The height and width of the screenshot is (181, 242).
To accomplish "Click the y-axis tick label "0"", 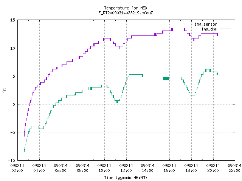I will pos(14,104).
